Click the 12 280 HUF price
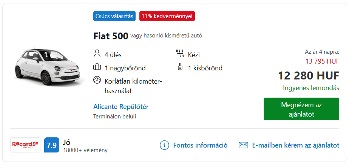The width and height of the screenshot is (349, 168). (309, 76)
